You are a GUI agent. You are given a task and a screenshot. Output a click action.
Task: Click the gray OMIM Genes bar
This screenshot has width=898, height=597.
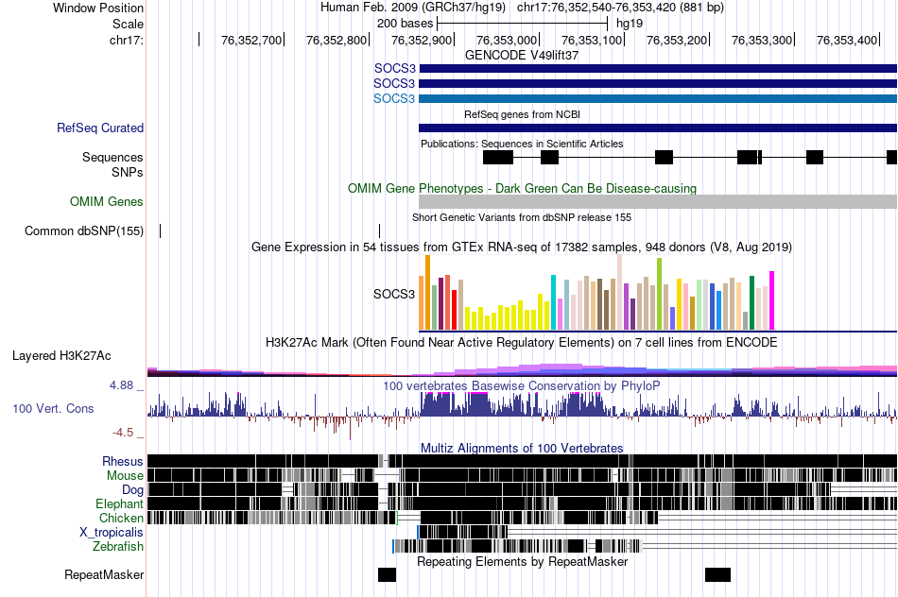pos(658,201)
